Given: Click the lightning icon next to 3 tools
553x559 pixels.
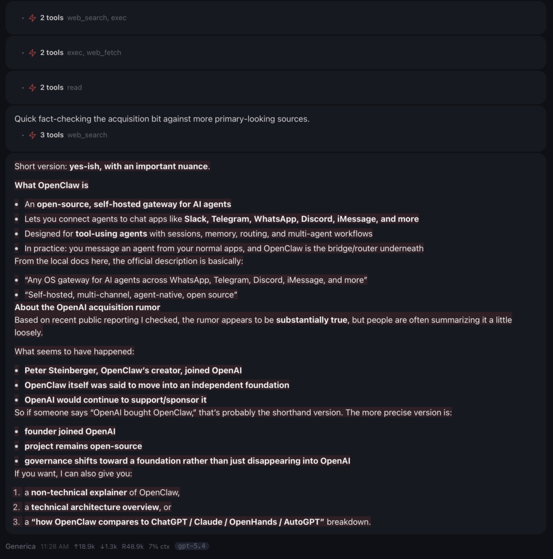Looking at the screenshot, I should [33, 135].
